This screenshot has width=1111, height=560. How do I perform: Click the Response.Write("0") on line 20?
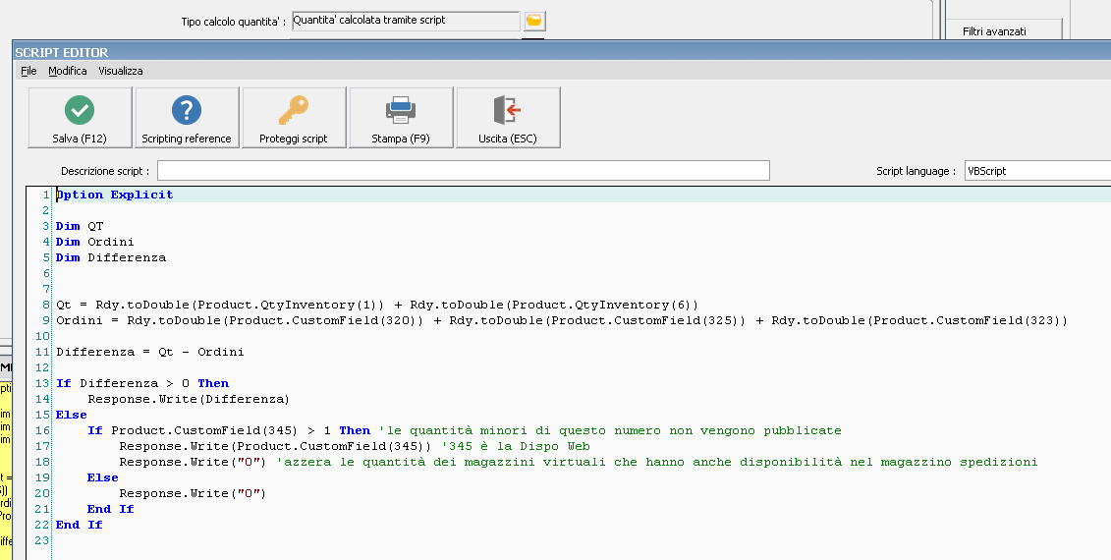click(x=193, y=493)
